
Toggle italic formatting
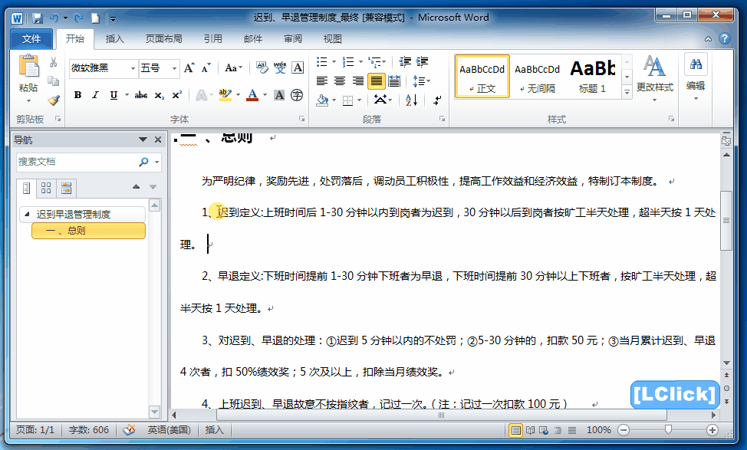94,94
